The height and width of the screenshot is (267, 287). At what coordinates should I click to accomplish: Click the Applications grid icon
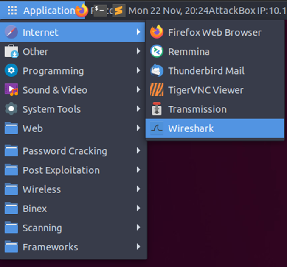pyautogui.click(x=12, y=11)
